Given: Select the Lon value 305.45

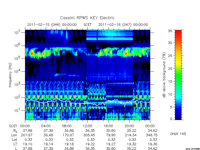Looking at the screenshot, I should click(89, 135).
